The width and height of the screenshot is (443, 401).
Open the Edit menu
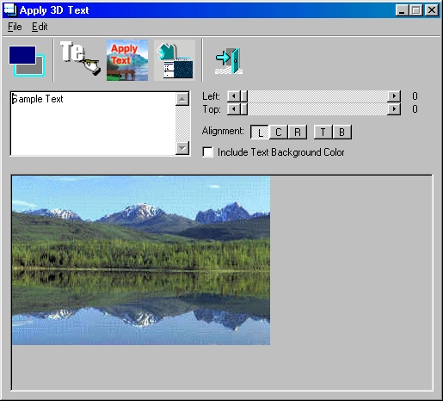pos(40,27)
